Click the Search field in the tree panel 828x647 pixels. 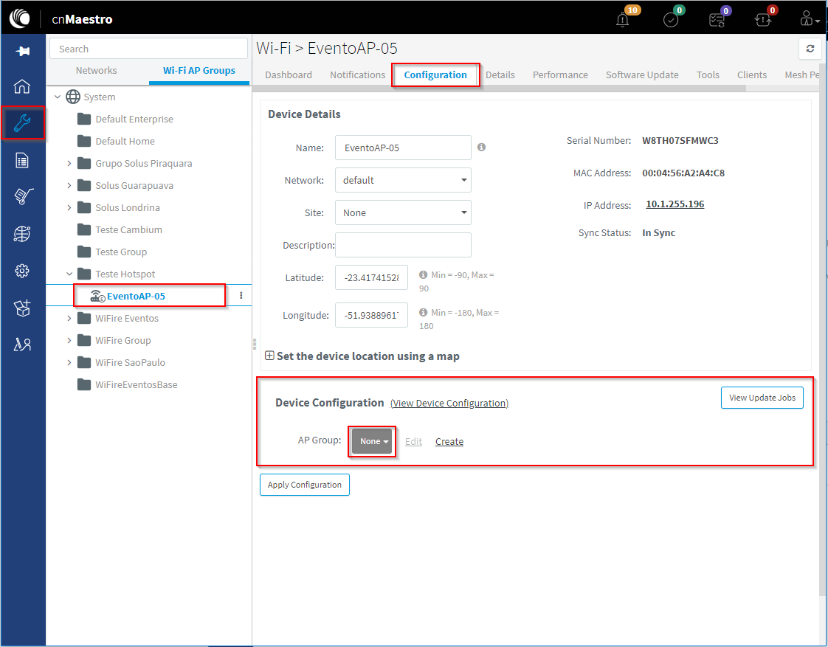(148, 49)
